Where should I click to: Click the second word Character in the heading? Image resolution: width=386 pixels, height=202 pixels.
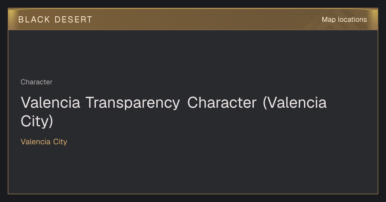pos(222,103)
